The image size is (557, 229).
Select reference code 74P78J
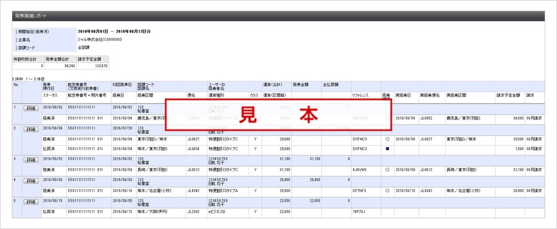coord(358,212)
